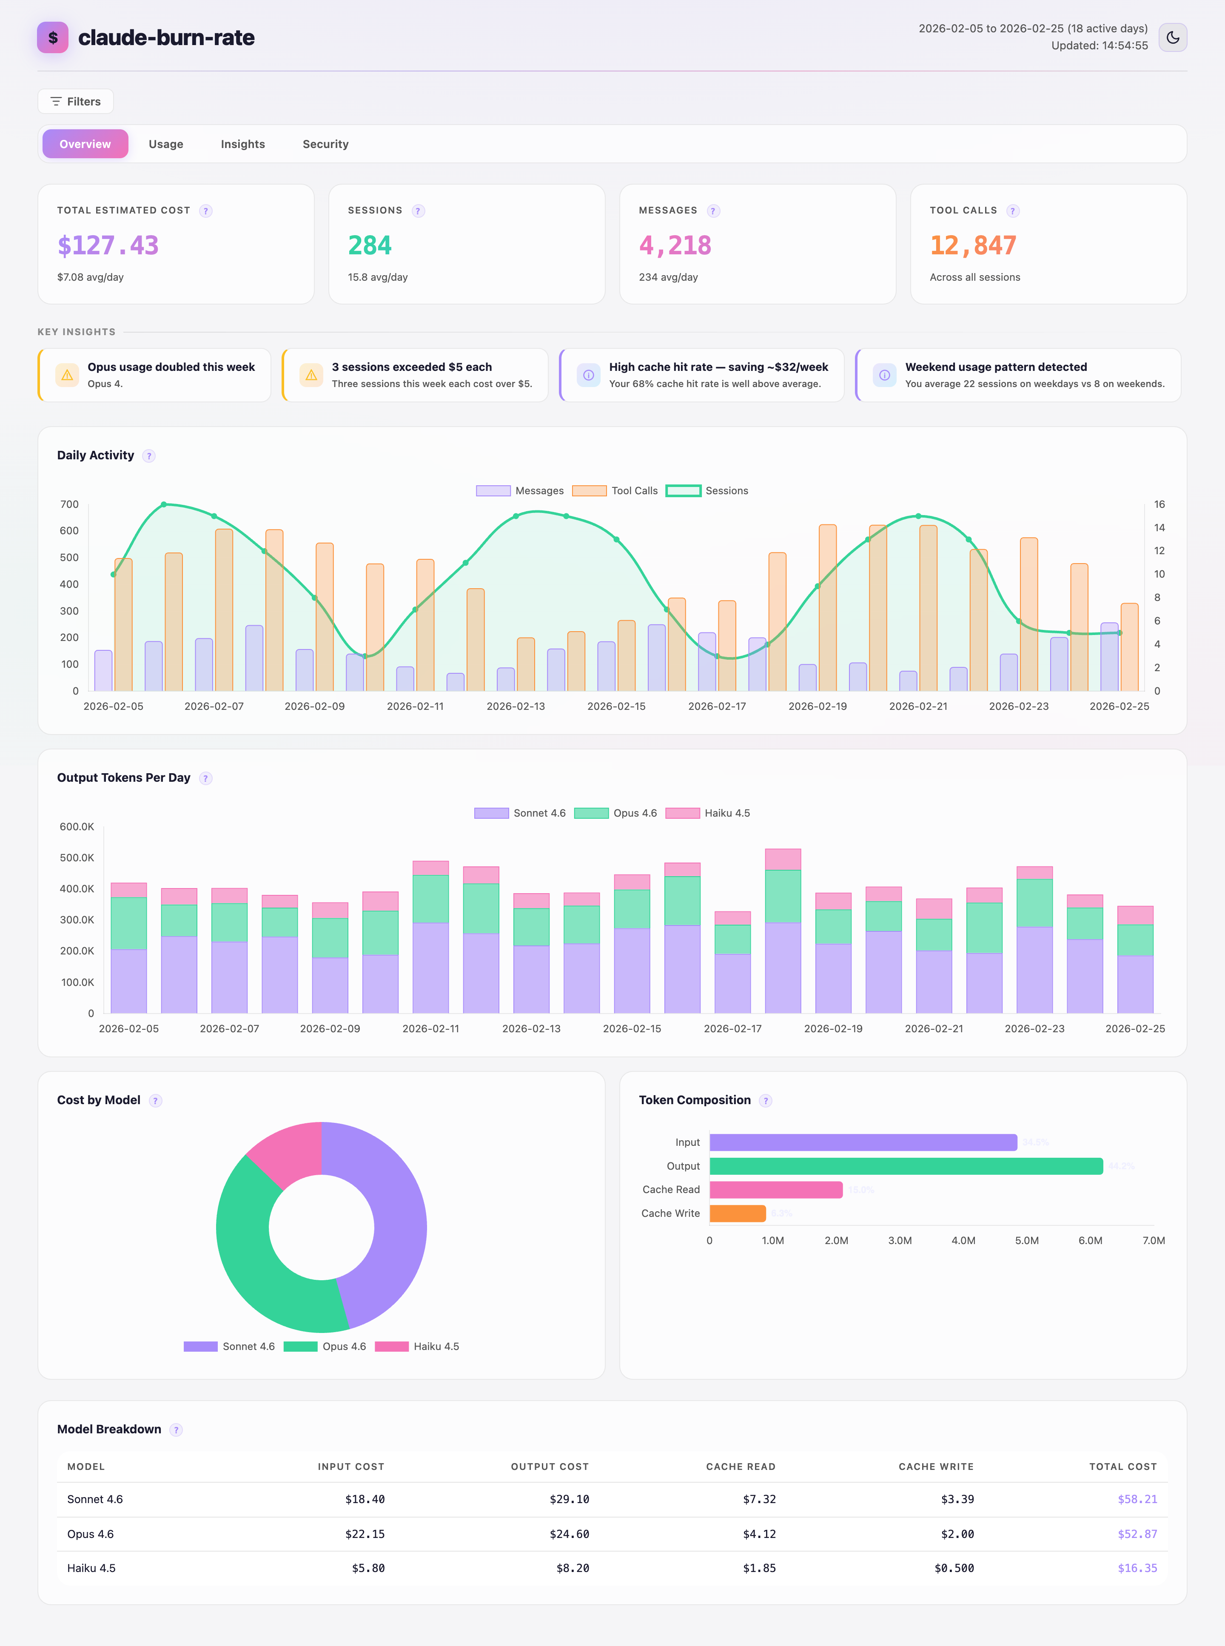The height and width of the screenshot is (1646, 1225).
Task: Click the info icon on cache hit rate insight
Action: click(588, 375)
